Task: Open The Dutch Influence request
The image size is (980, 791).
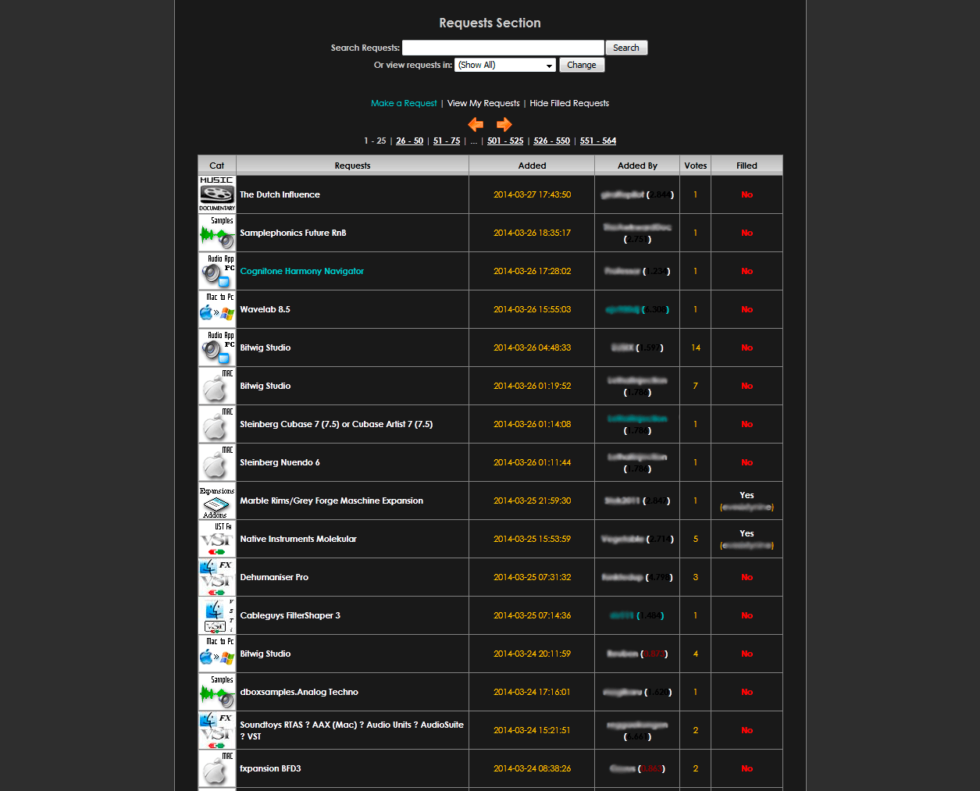Action: (x=280, y=194)
